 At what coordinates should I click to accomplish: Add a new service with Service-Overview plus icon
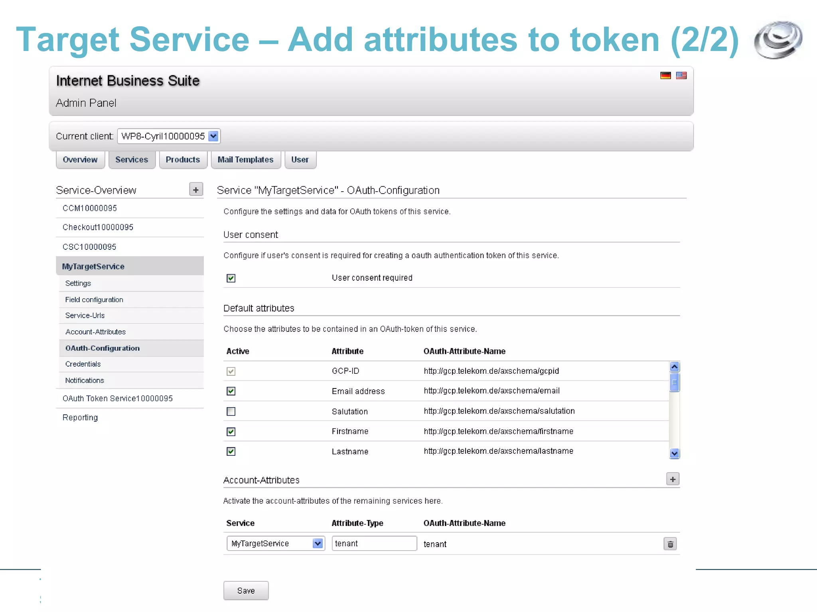coord(196,190)
